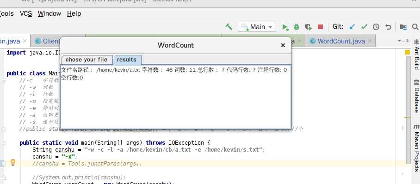Image resolution: width=420 pixels, height=184 pixels.
Task: Show hidden editor tabs list
Action: coord(403,41)
